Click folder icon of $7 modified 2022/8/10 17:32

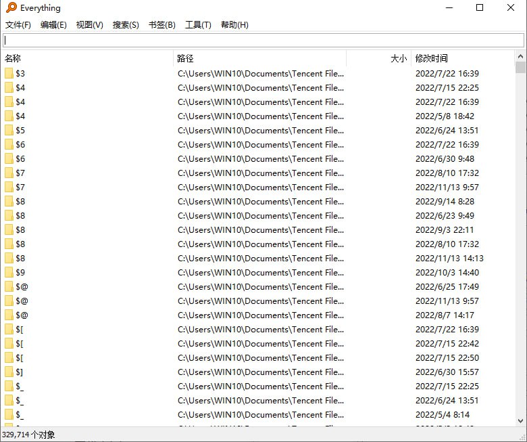9,173
